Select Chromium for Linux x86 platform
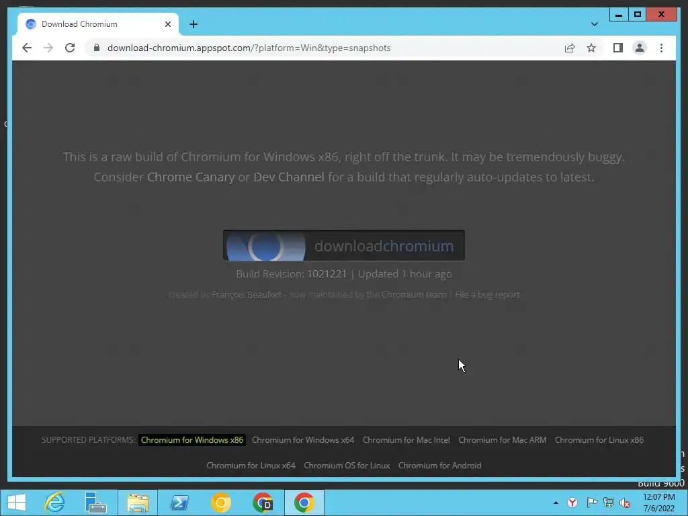This screenshot has width=688, height=516. click(599, 440)
